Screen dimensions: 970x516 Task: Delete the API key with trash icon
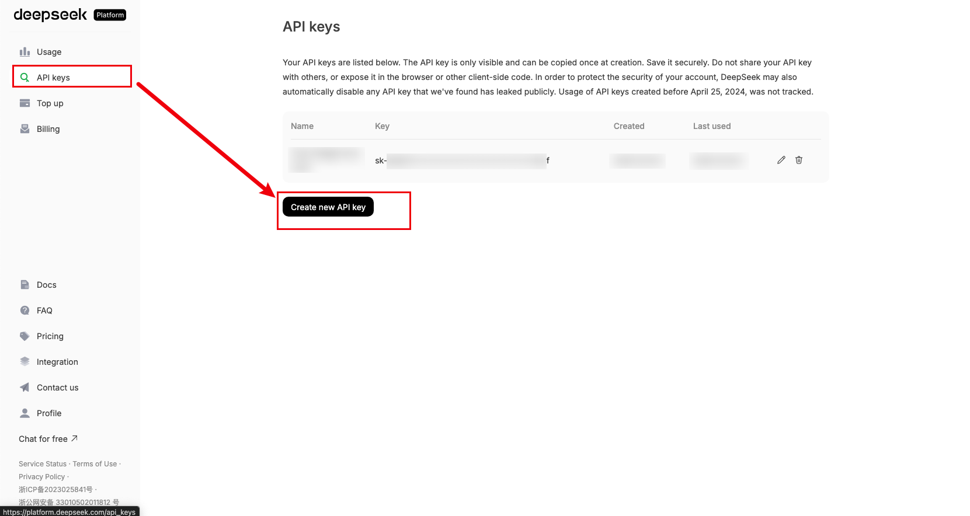799,160
